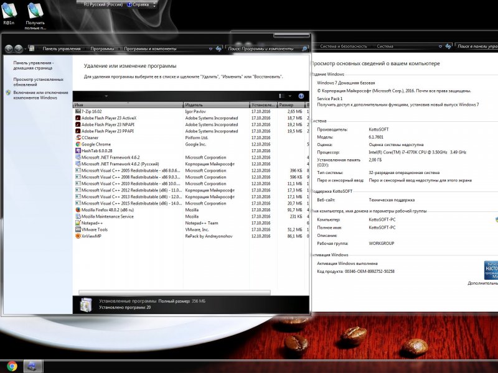Focus the search field in the Система window
This screenshot has height=373, width=498.
[x=476, y=46]
